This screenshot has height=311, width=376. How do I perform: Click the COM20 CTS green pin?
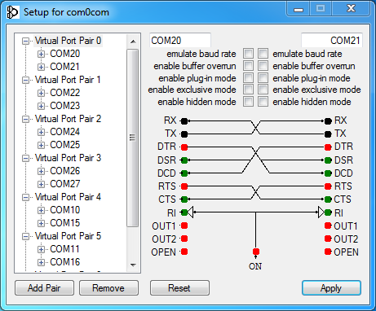pos(184,199)
